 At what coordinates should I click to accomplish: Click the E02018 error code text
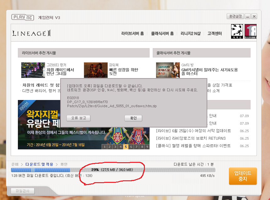(73, 98)
